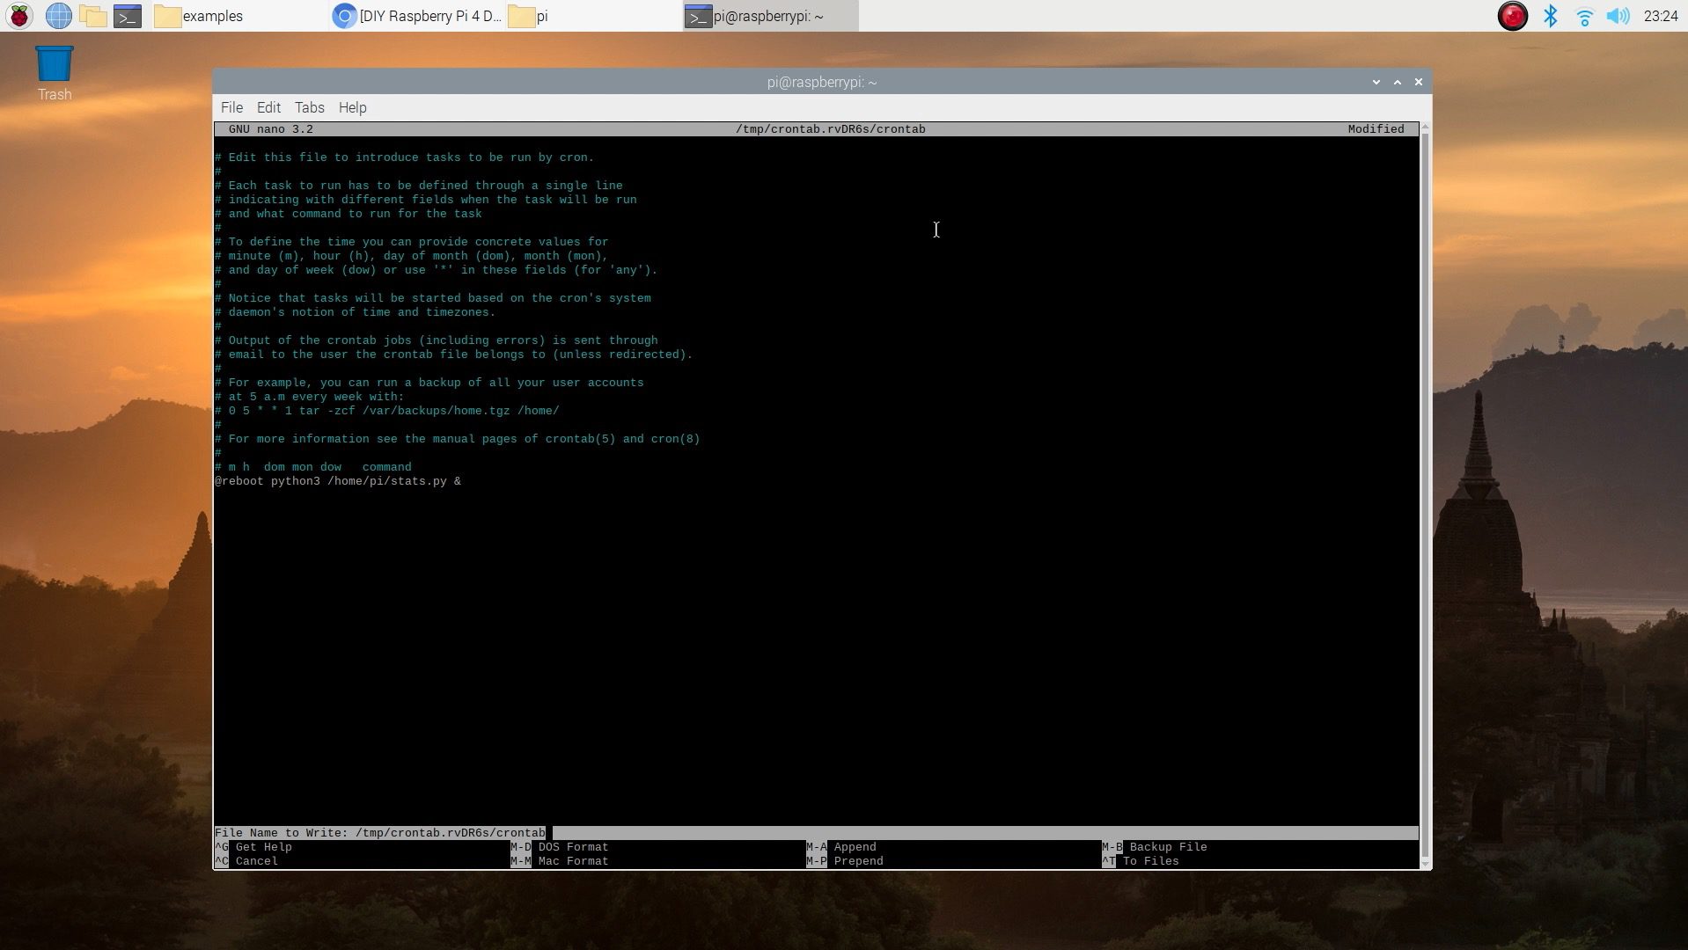Screen dimensions: 1688x950
Task: Open the Edit menu in terminal
Action: (x=268, y=107)
